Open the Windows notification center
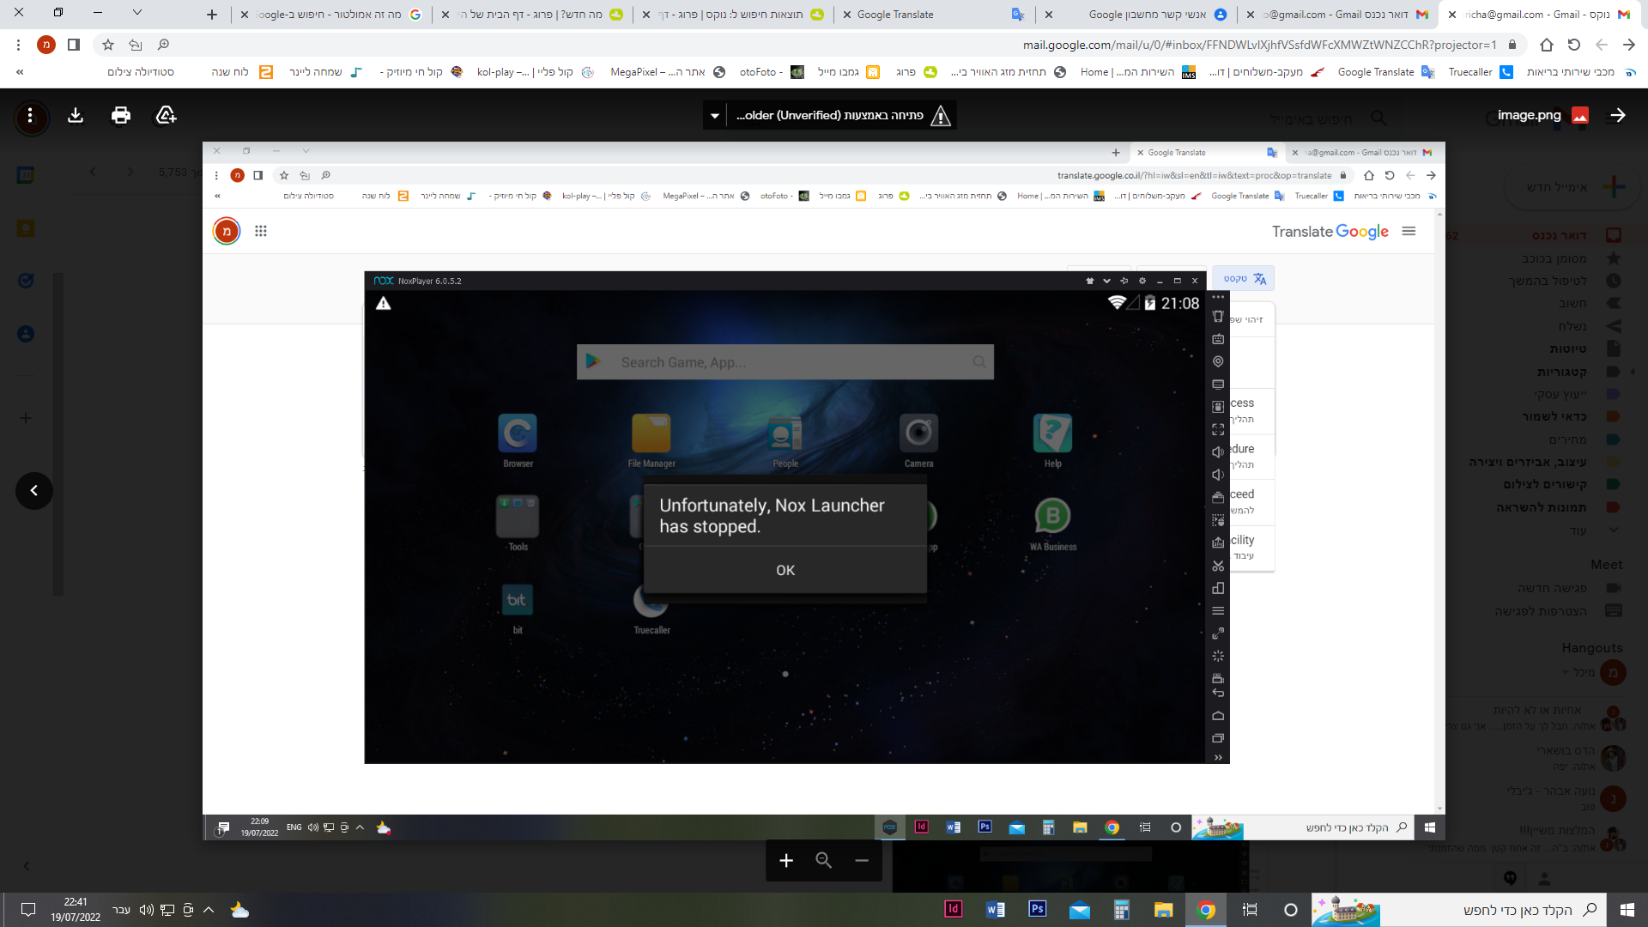The image size is (1648, 927). coord(27,910)
